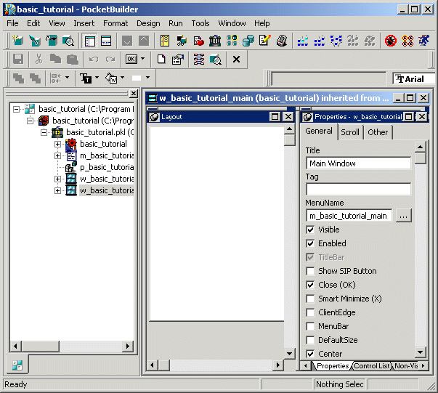
Task: Uncheck the Close (OK) checkbox
Action: (x=310, y=285)
